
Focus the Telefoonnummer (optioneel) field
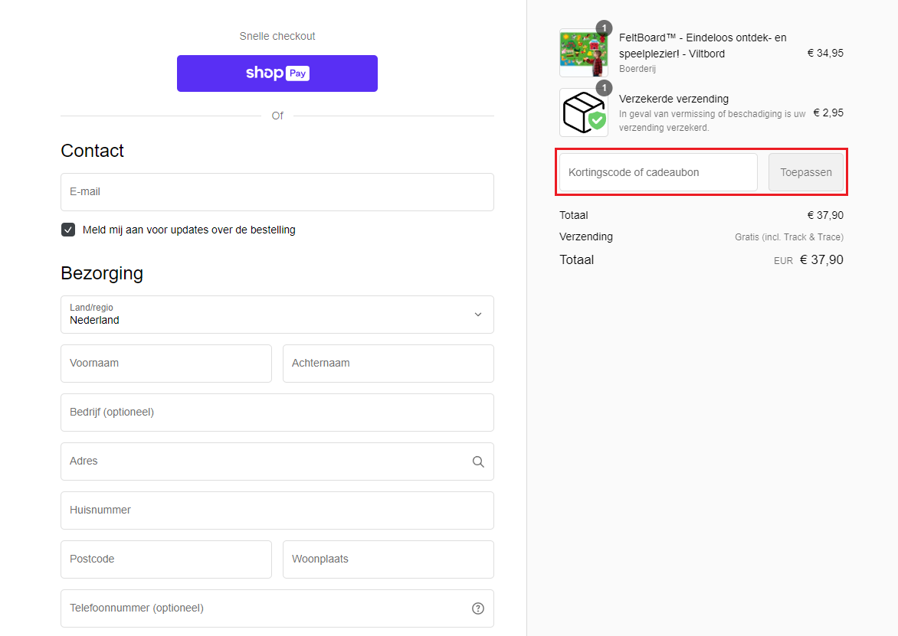[x=261, y=608]
